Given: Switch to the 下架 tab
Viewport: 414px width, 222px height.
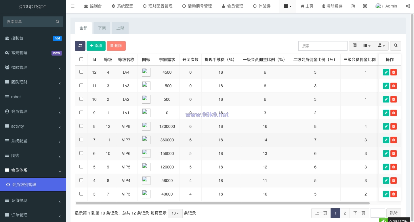Looking at the screenshot, I should pos(102,28).
